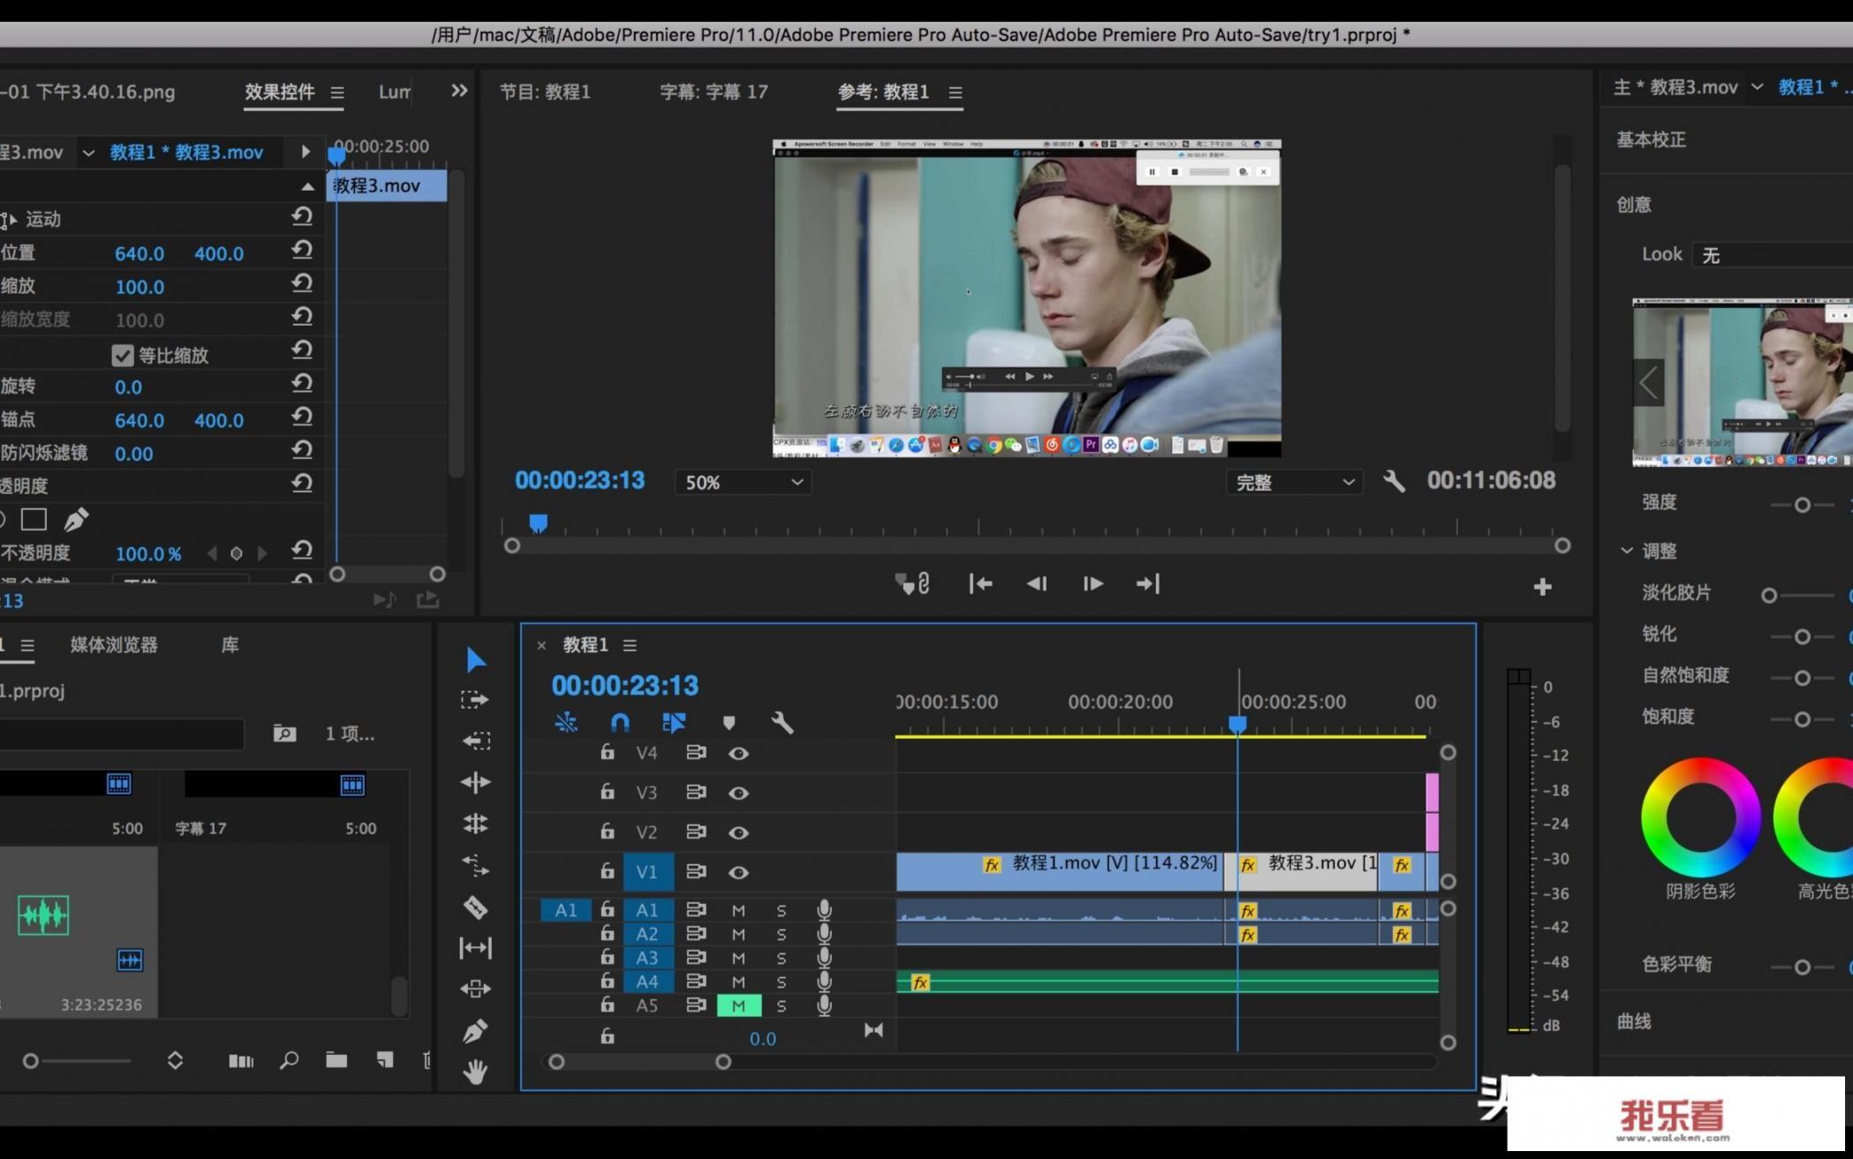This screenshot has height=1159, width=1853.
Task: Click the project panel search find icon
Action: pos(289,1060)
